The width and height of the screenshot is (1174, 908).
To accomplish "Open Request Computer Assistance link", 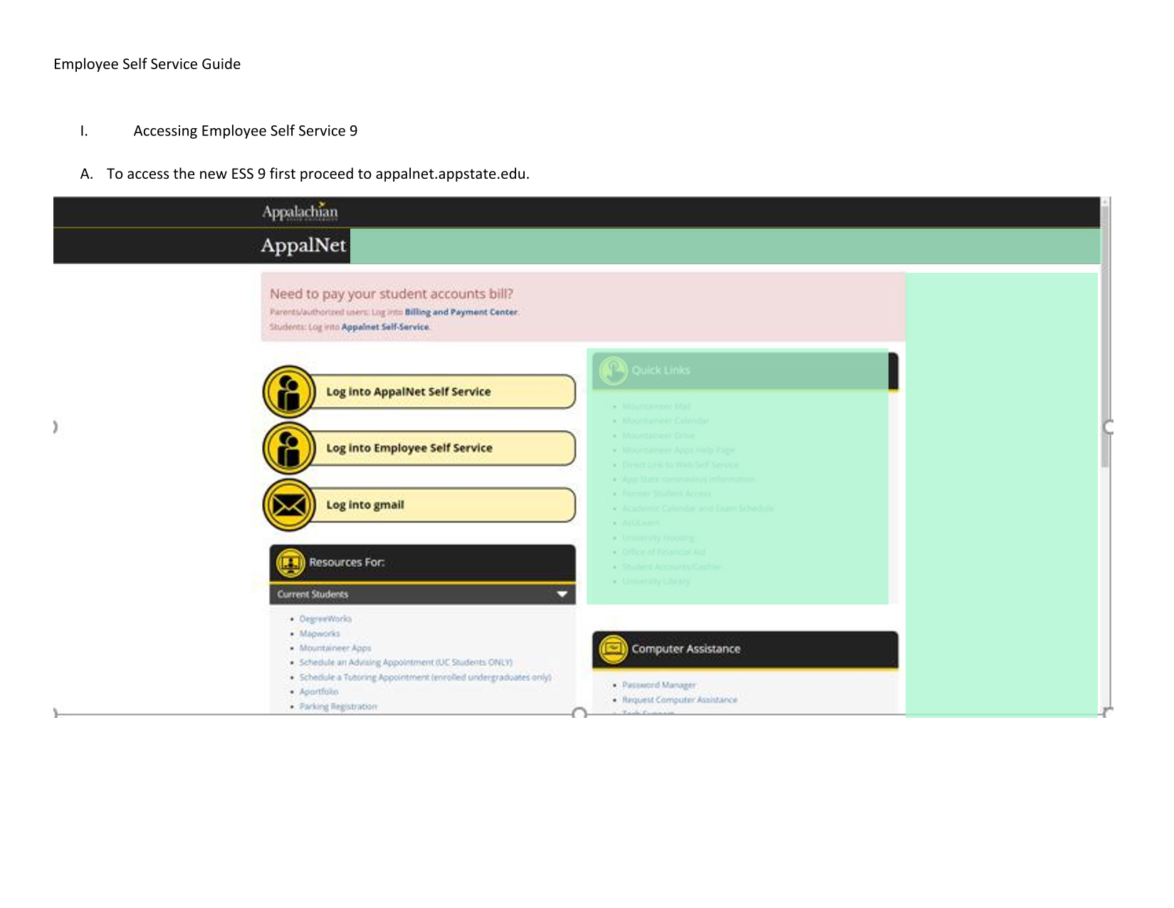I will [680, 700].
